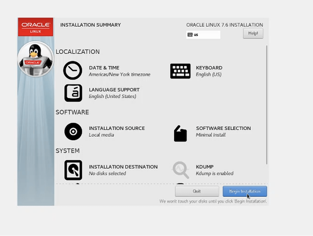The width and height of the screenshot is (313, 236).
Task: Click the Oracle Linux logo
Action: [x=35, y=27]
